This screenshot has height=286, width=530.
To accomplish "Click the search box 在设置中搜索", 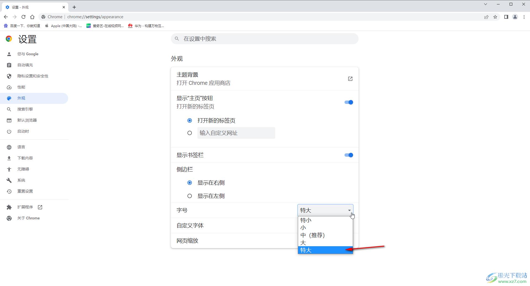I will point(265,39).
